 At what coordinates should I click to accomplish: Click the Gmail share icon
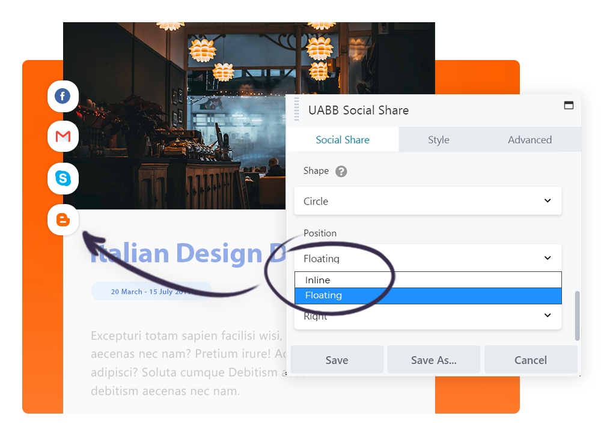coord(63,137)
